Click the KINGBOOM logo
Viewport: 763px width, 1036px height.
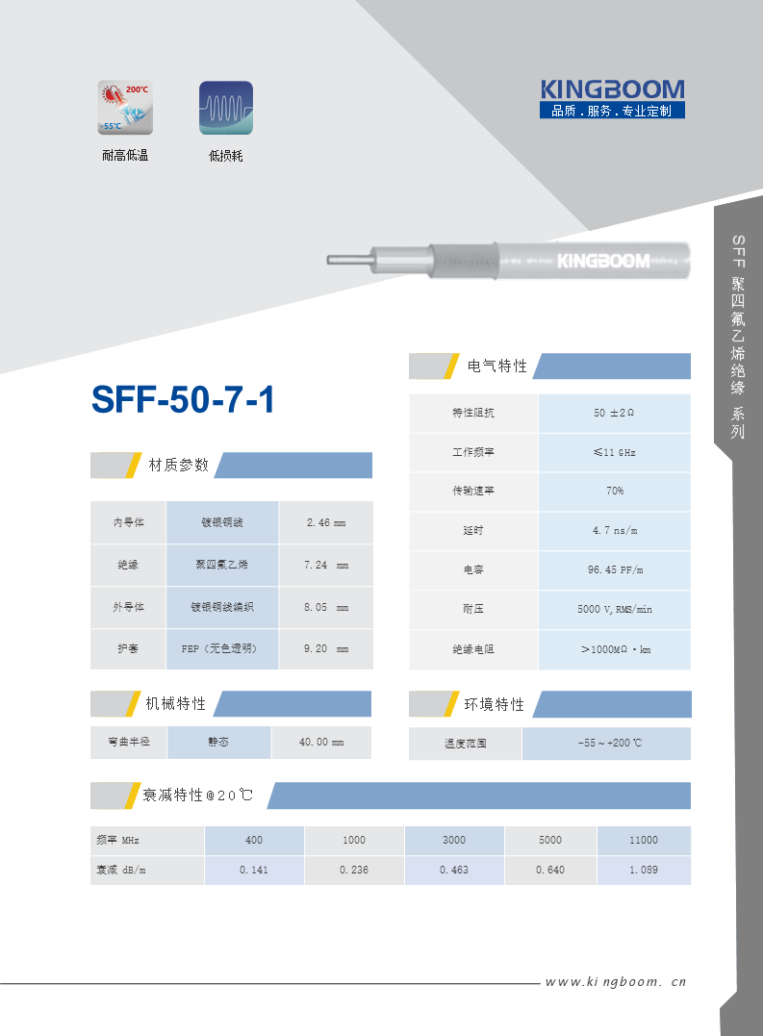click(612, 89)
